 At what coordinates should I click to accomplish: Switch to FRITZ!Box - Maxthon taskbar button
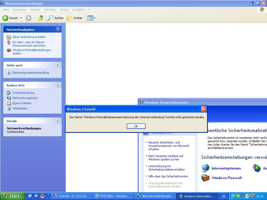113,196
